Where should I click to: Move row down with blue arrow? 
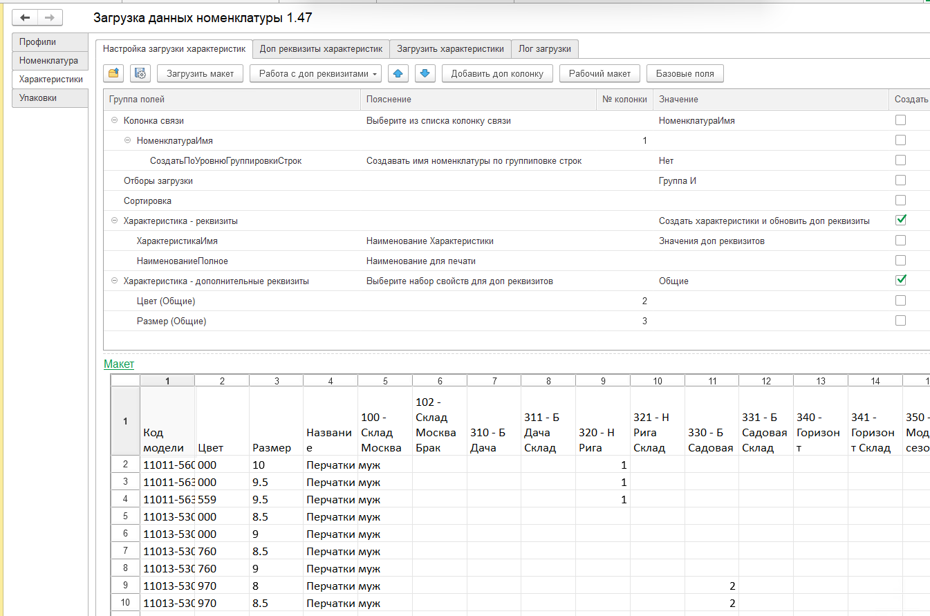tap(425, 73)
